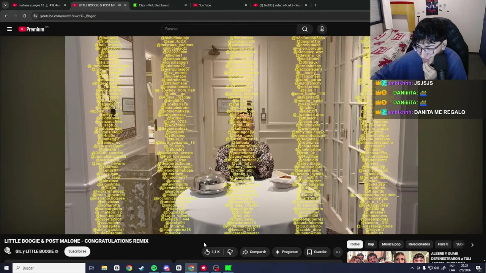This screenshot has height=273, width=486.
Task: Select the 'Relacionados' filter chip
Action: point(419,244)
